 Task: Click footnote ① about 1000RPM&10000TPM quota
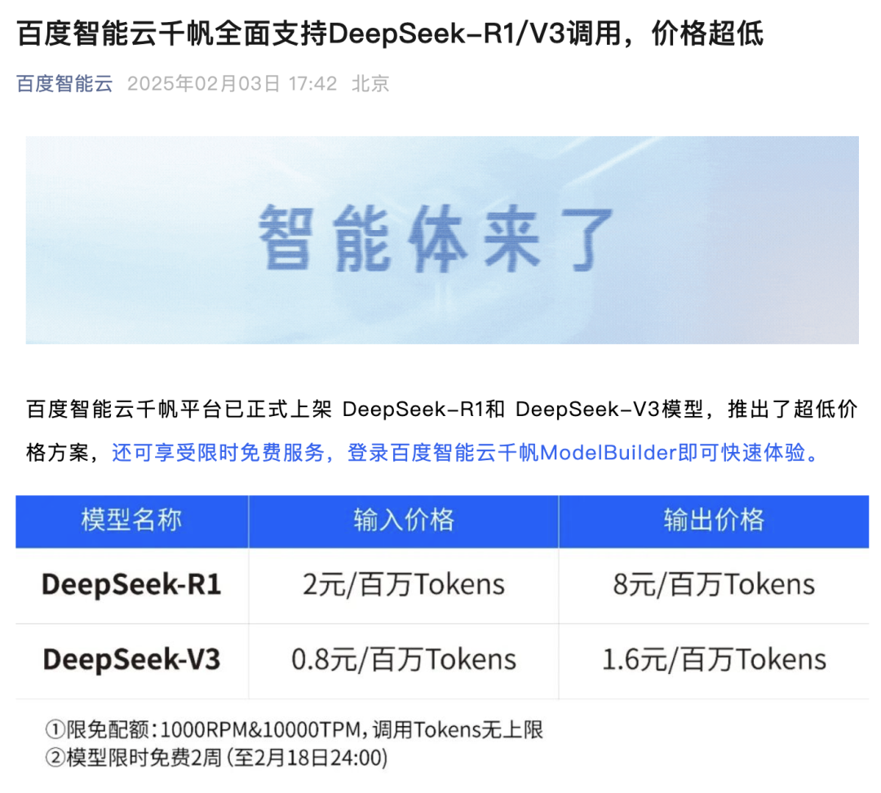pos(294,730)
